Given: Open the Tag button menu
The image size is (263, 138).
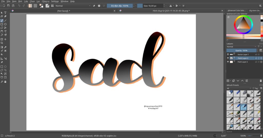Looking at the screenshot, I should [x=256, y=88].
